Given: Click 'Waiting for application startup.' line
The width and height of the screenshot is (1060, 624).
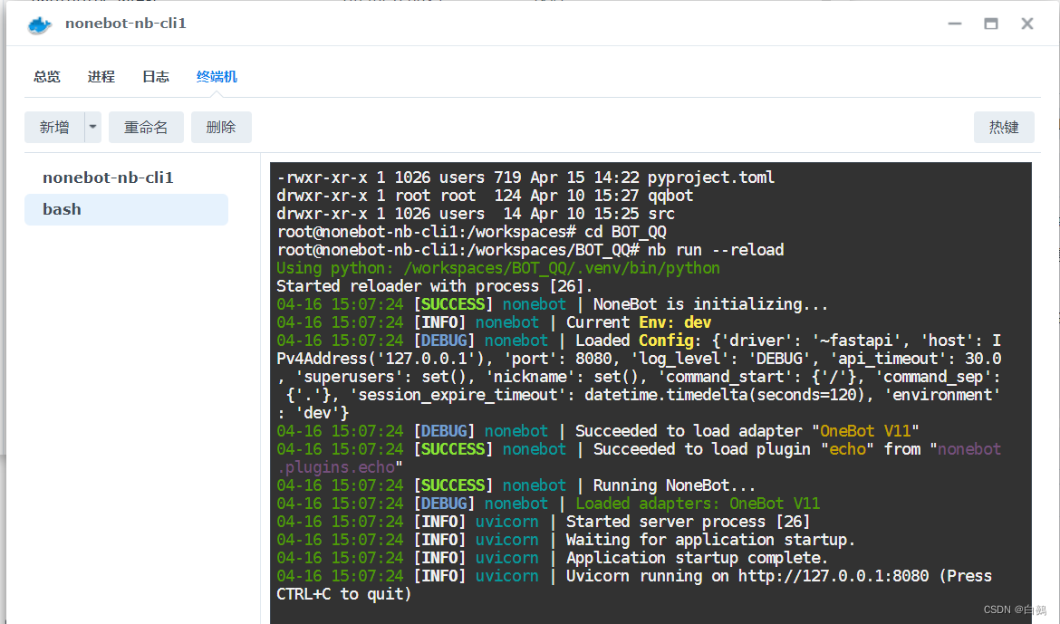Looking at the screenshot, I should [566, 540].
